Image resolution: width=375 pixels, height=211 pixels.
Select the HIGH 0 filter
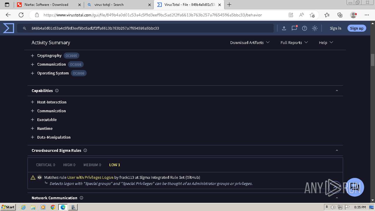click(69, 165)
